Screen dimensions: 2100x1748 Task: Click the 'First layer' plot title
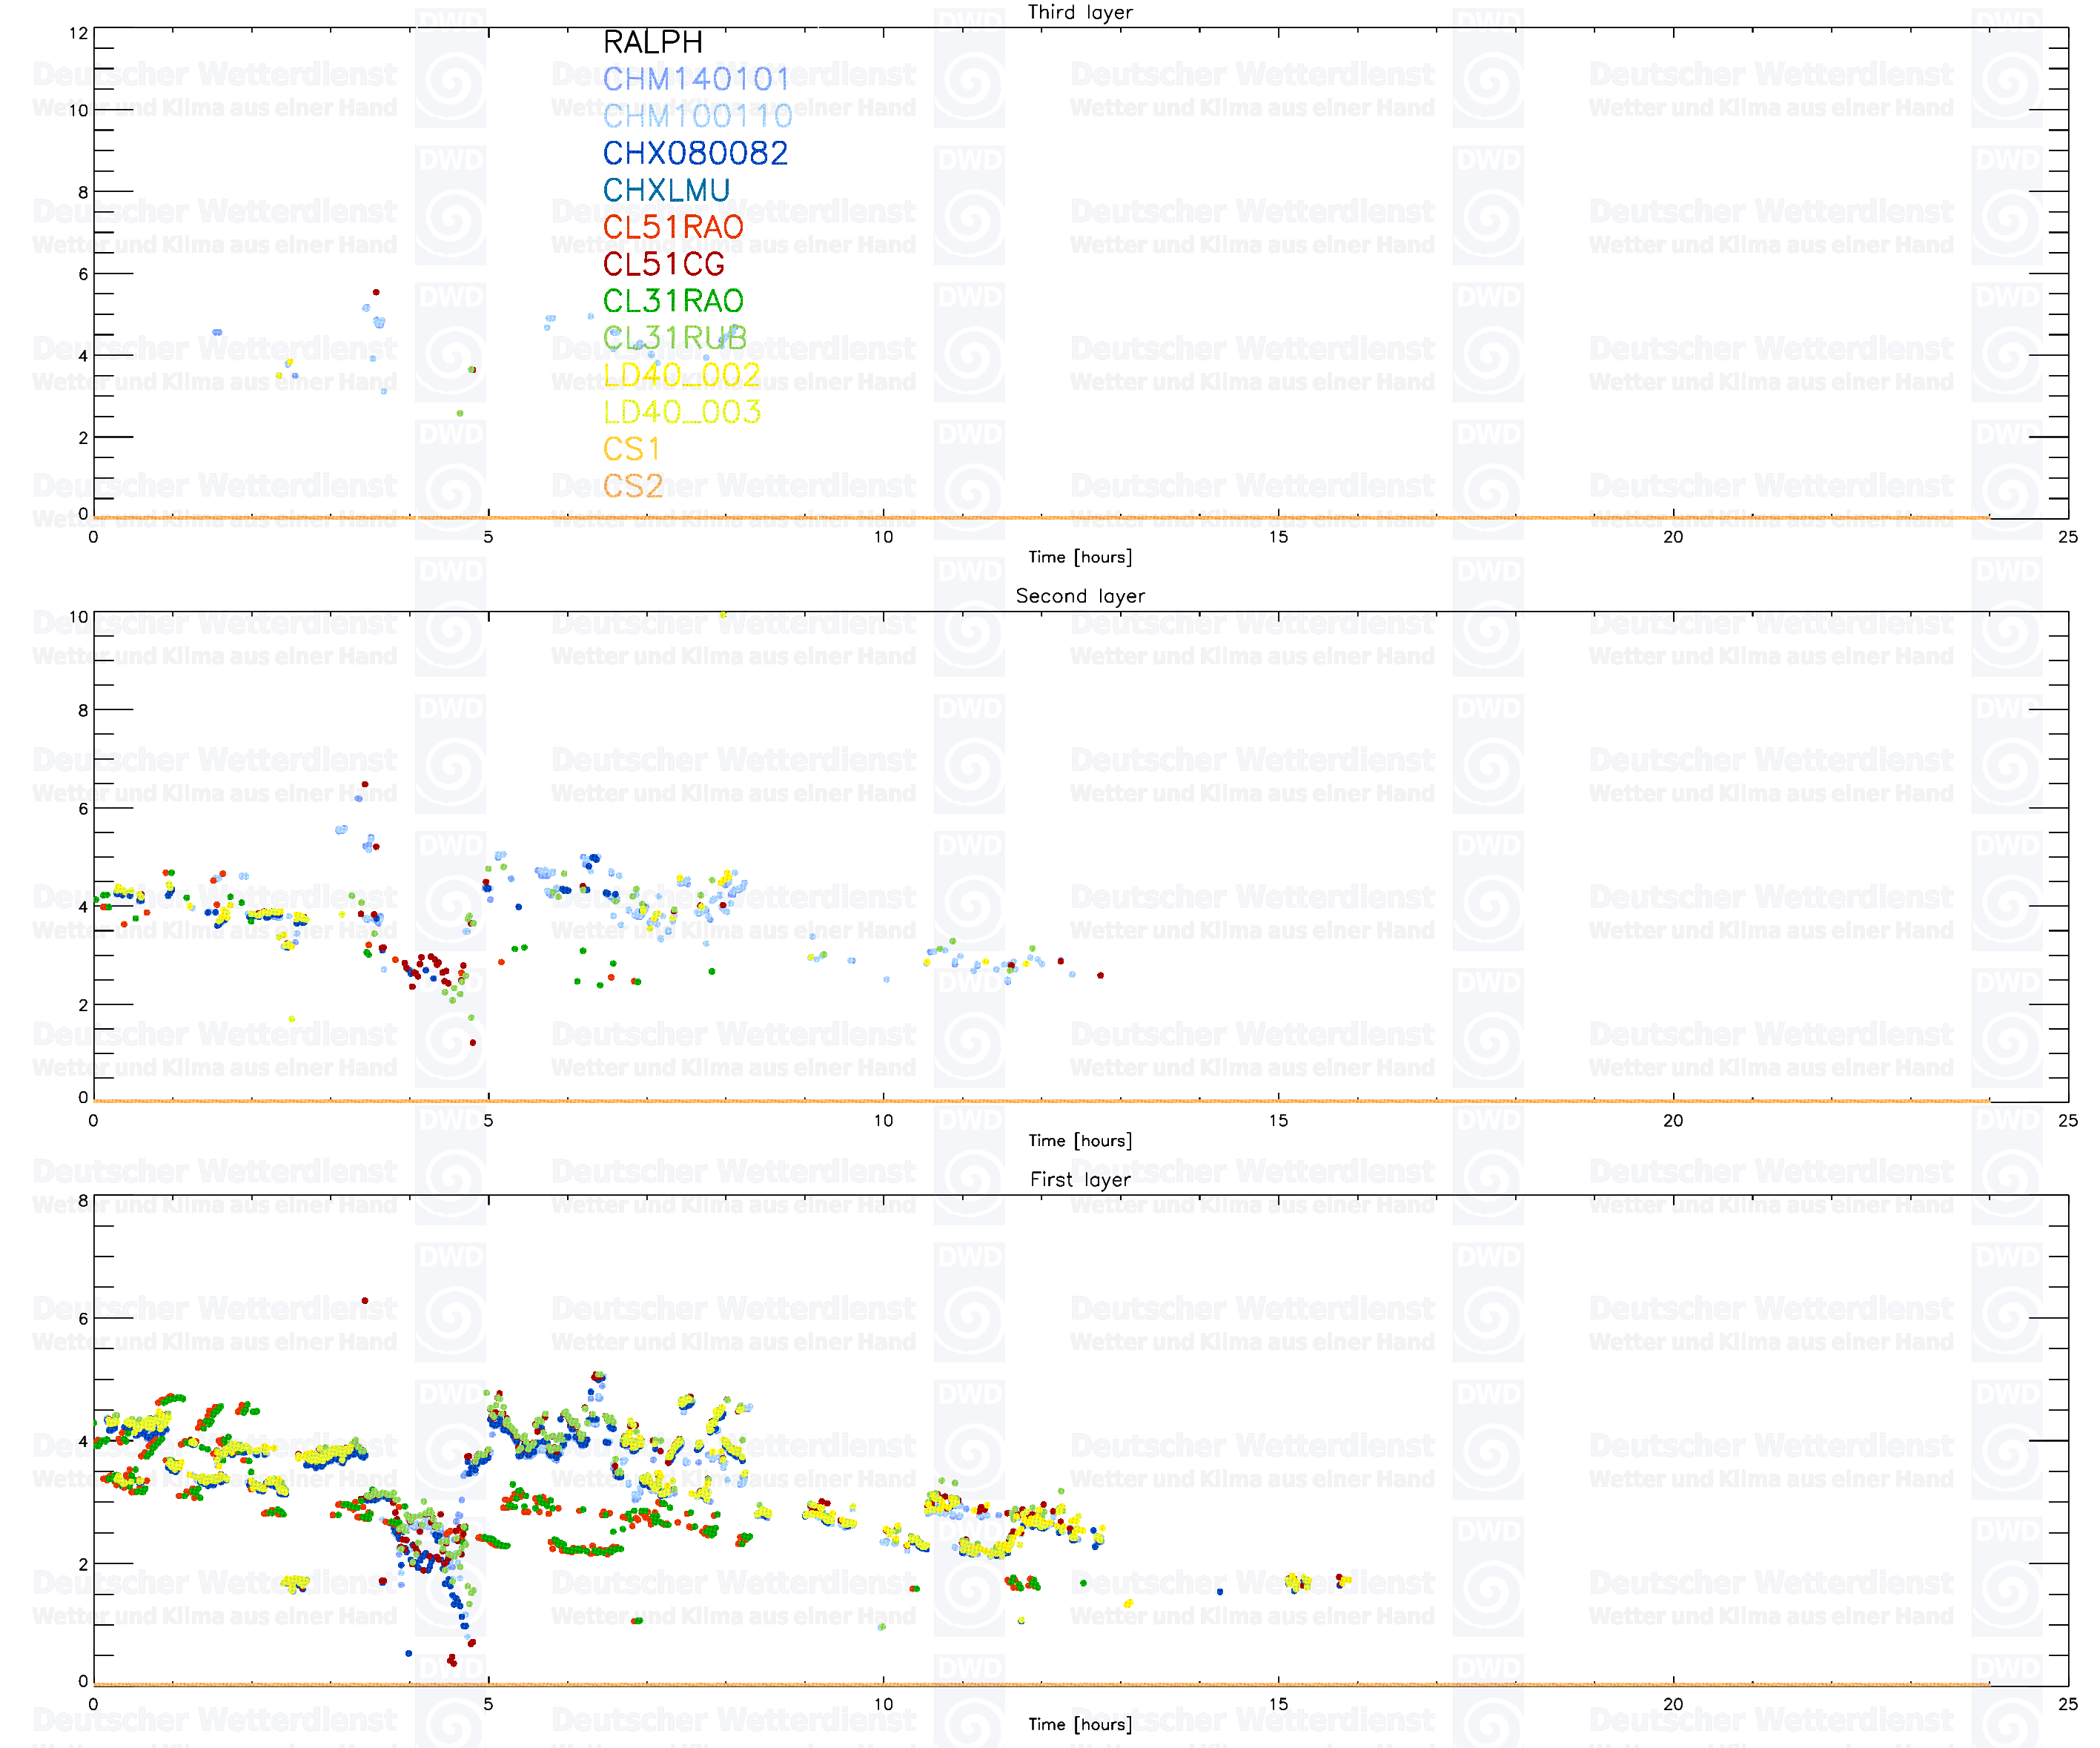[x=1080, y=1180]
